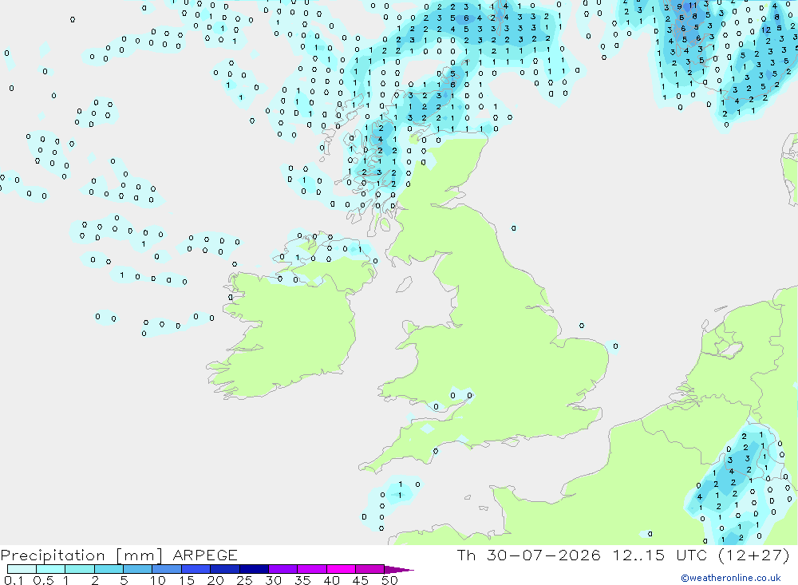This screenshot has width=798, height=585.
Task: Click the 'Precipitation' title word
Action: pos(53,555)
